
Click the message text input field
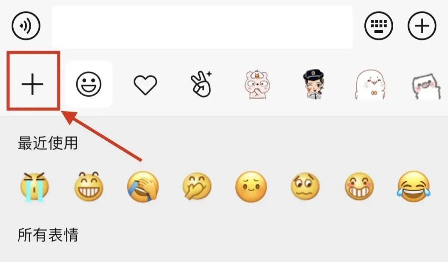point(202,27)
